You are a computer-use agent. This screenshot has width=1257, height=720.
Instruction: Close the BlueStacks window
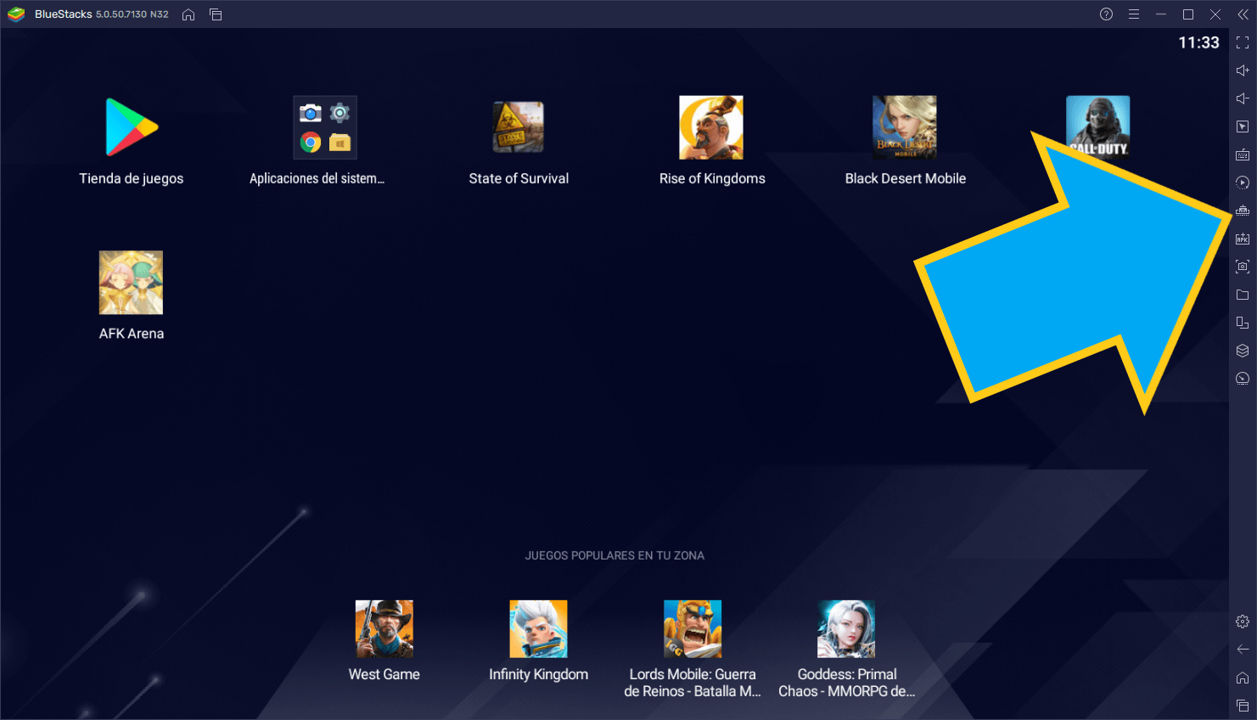(1215, 14)
